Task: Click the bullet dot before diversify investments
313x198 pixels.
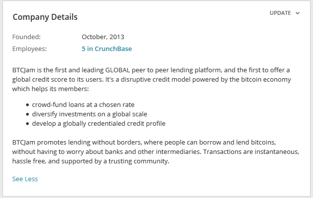Action: point(27,114)
